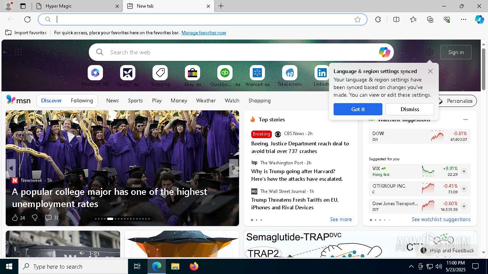Open Firefox from the taskbar
The image size is (488, 274).
(x=194, y=266)
